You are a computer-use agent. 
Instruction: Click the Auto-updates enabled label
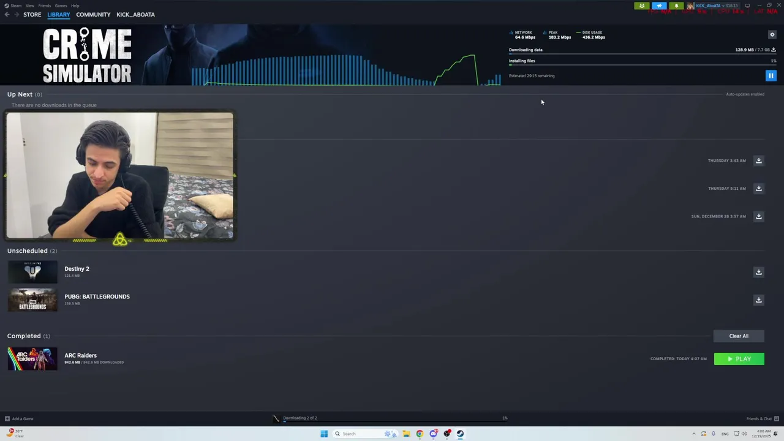(x=745, y=94)
